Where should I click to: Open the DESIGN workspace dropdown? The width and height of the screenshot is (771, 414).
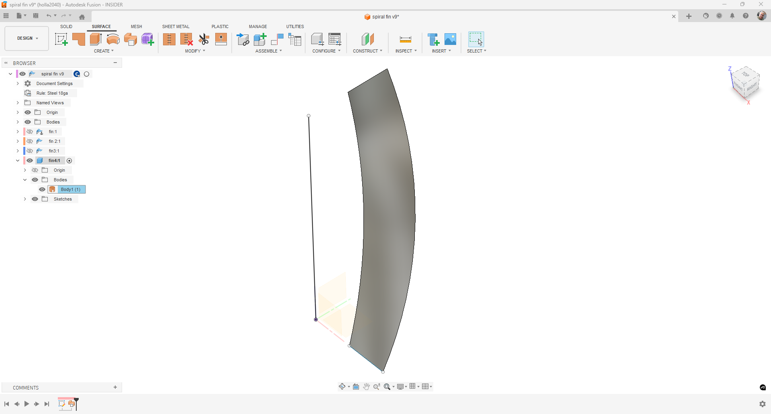[x=27, y=39]
